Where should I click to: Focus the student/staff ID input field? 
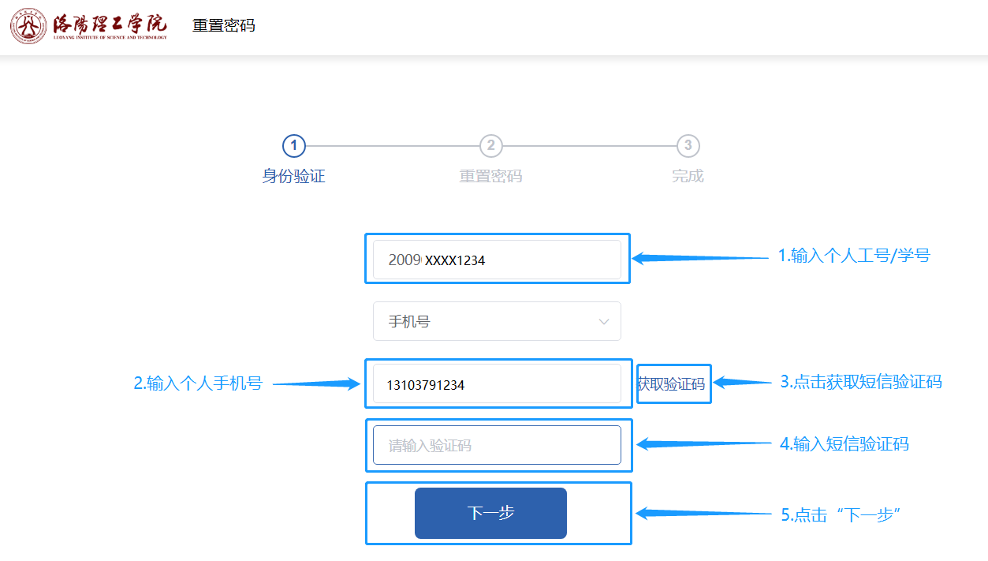click(497, 260)
